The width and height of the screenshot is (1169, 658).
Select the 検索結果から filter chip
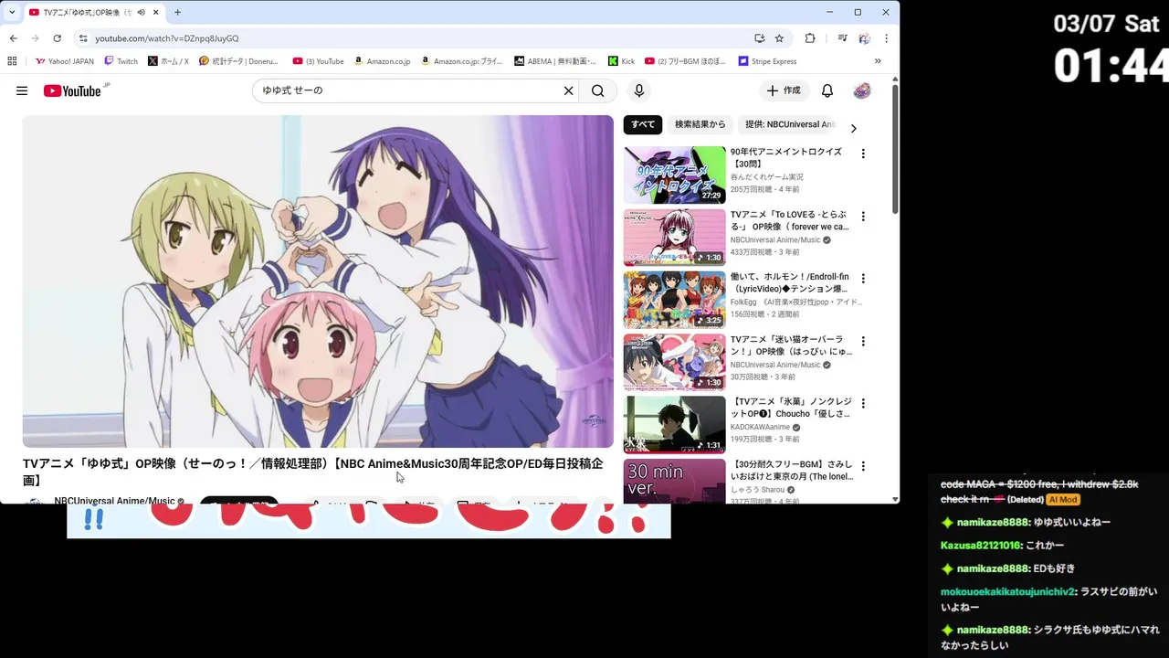[x=700, y=124]
